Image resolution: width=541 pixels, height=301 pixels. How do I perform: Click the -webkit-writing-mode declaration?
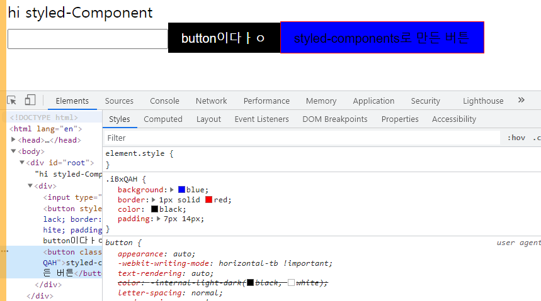pyautogui.click(x=225, y=263)
